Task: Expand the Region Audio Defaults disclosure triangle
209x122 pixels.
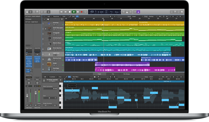Action: [26, 16]
